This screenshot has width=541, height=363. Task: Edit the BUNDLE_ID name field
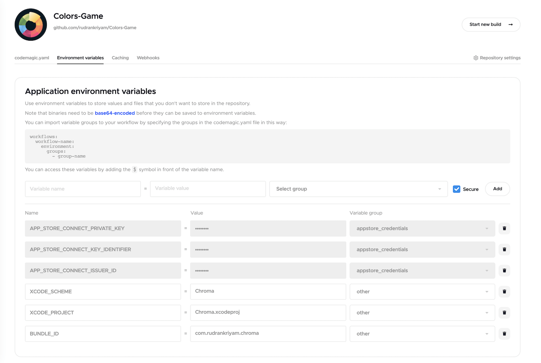[x=103, y=334]
